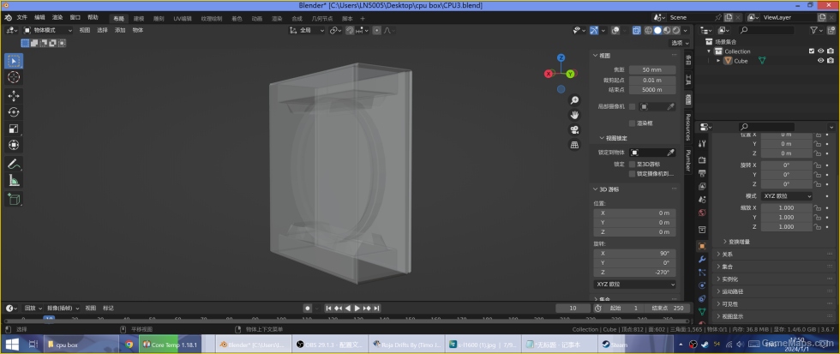
Task: Hide Collection with its eye icon
Action: (x=821, y=51)
